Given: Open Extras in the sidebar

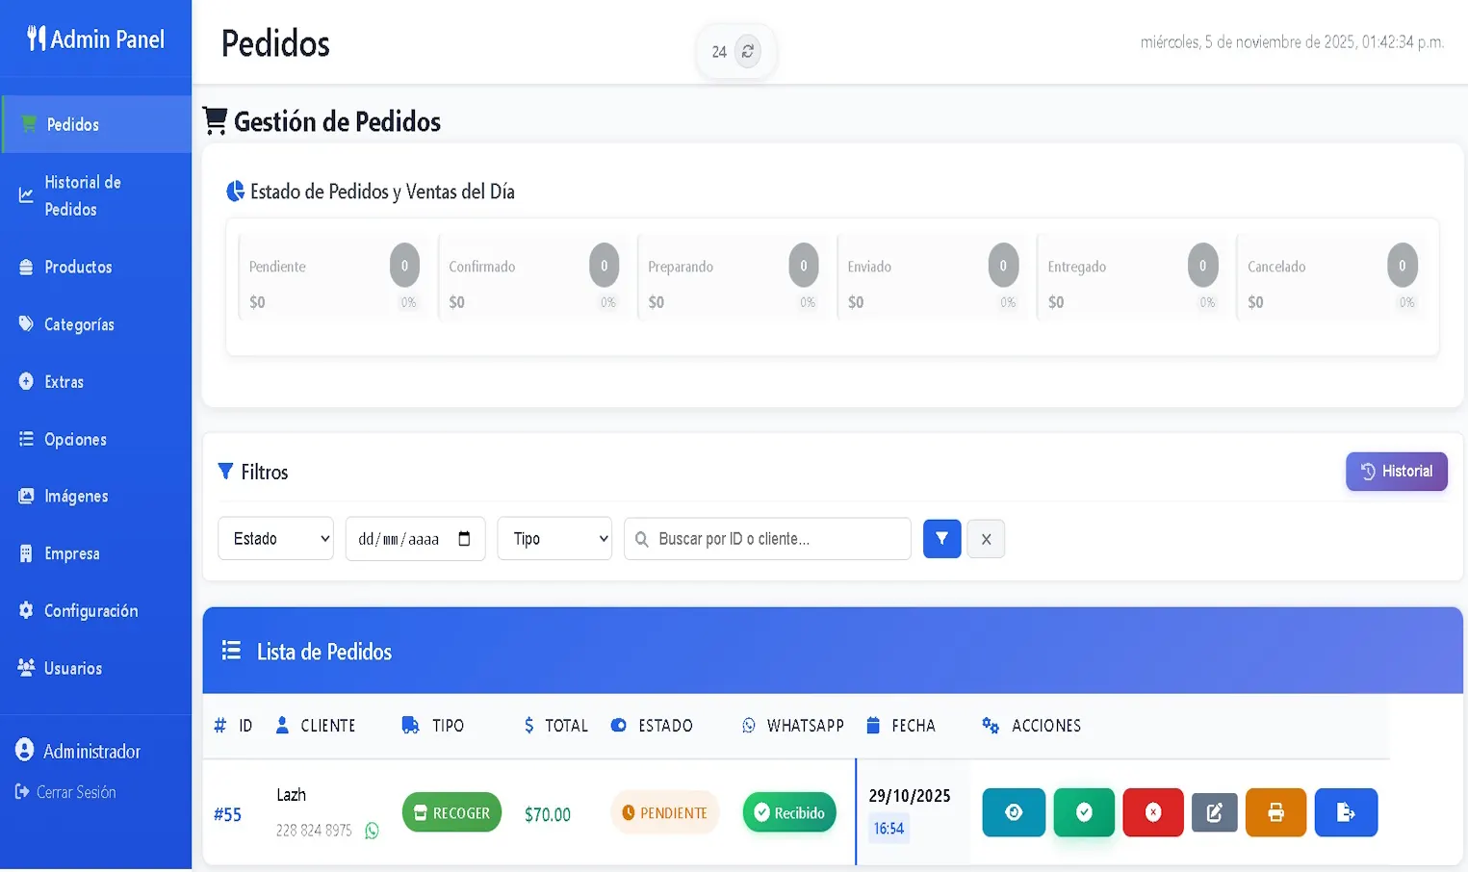Looking at the screenshot, I should [x=96, y=381].
